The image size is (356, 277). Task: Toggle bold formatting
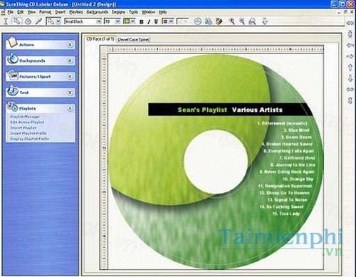[x=142, y=22]
